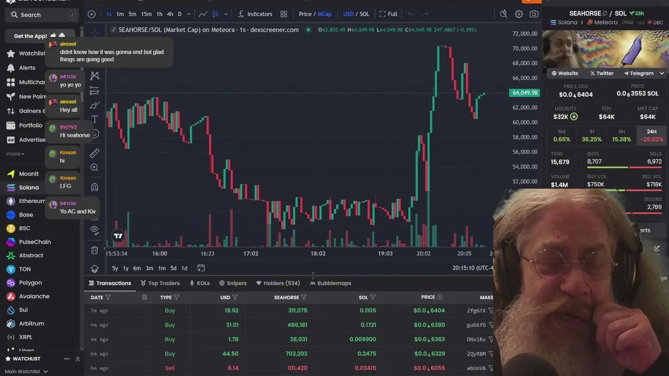The height and width of the screenshot is (376, 669).
Task: Open the quick search magnifier icon on chart toolbar
Action: (503, 14)
